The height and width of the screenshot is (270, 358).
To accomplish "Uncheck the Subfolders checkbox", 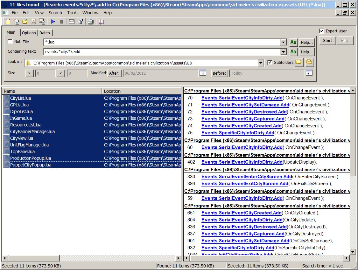I will click(270, 63).
